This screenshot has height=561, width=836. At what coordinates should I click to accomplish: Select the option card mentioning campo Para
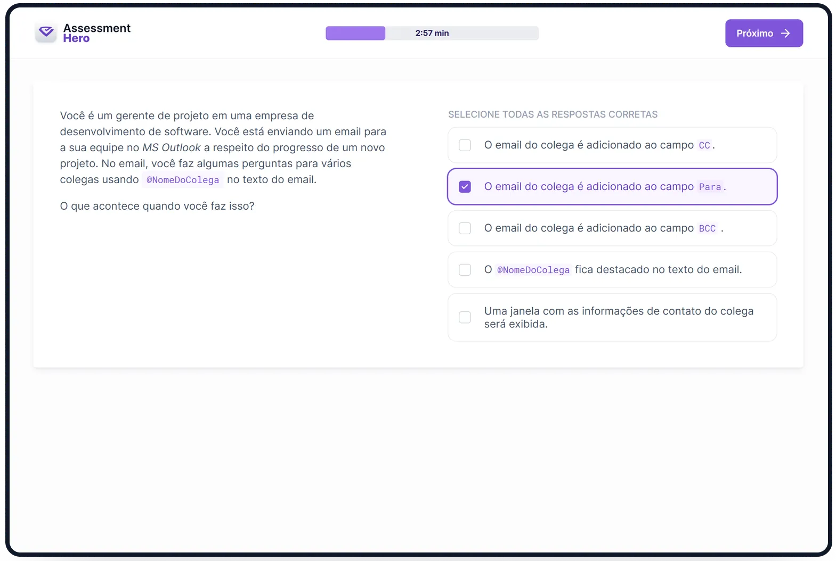[x=612, y=186]
